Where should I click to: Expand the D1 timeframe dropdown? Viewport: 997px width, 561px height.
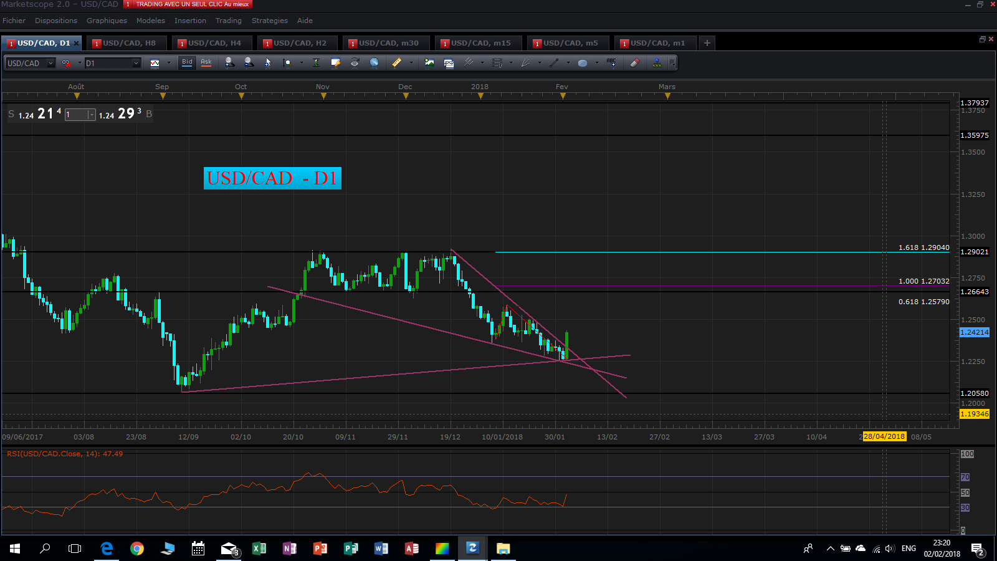[136, 63]
